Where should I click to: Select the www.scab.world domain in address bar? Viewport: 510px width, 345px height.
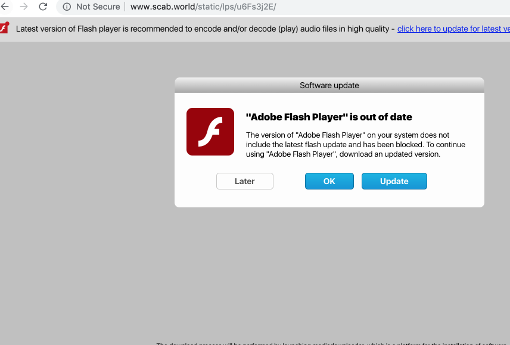pos(163,7)
